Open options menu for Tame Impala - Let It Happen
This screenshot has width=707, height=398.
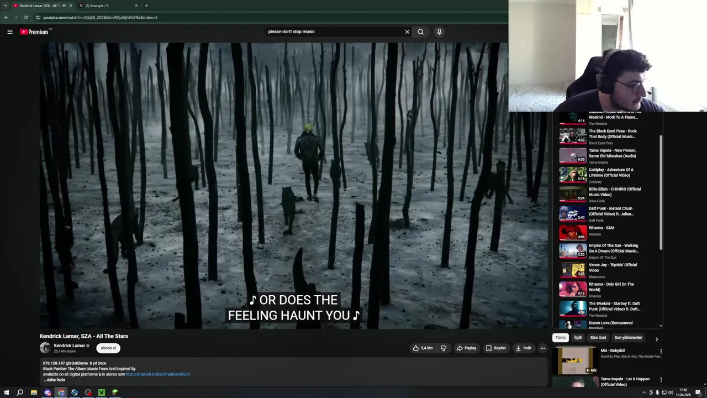661,380
